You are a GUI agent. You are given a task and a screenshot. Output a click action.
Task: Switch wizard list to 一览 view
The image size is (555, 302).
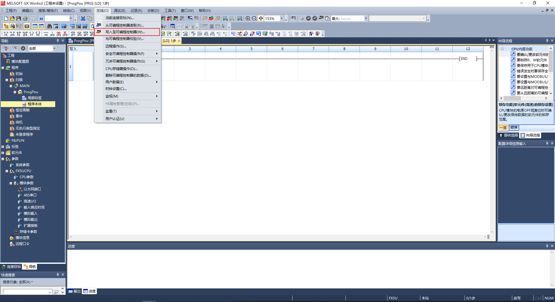click(x=503, y=128)
